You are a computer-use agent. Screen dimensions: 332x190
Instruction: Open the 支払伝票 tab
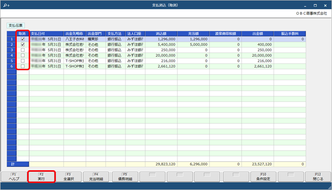point(15,25)
